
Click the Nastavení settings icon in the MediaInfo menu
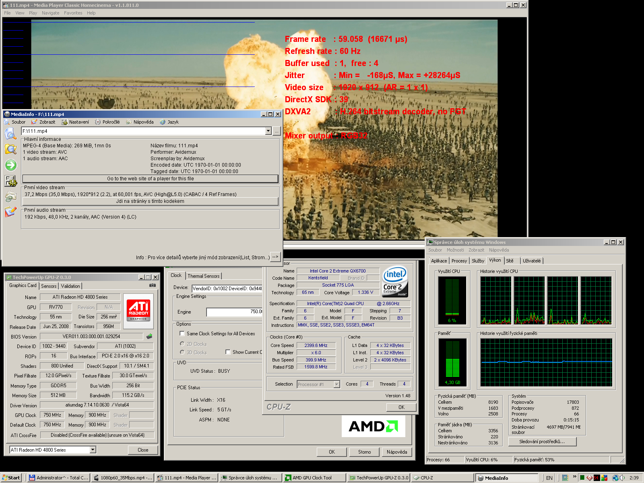(64, 122)
